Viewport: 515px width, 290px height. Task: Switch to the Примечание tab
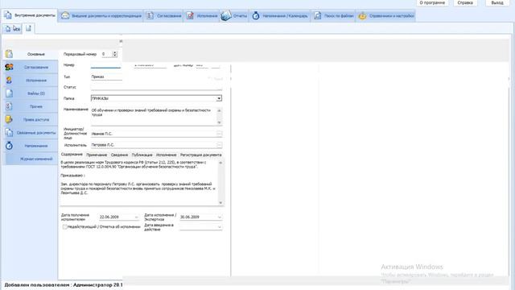[97, 155]
